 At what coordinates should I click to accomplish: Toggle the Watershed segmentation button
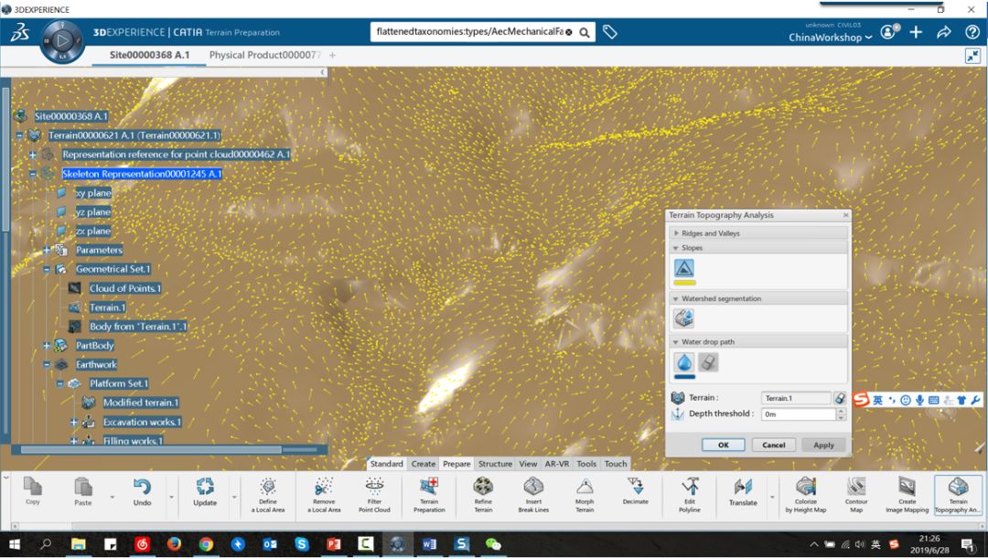point(684,317)
